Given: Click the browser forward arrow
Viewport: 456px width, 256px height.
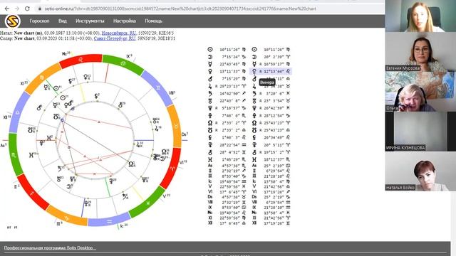Looking at the screenshot, I should pyautogui.click(x=17, y=9).
